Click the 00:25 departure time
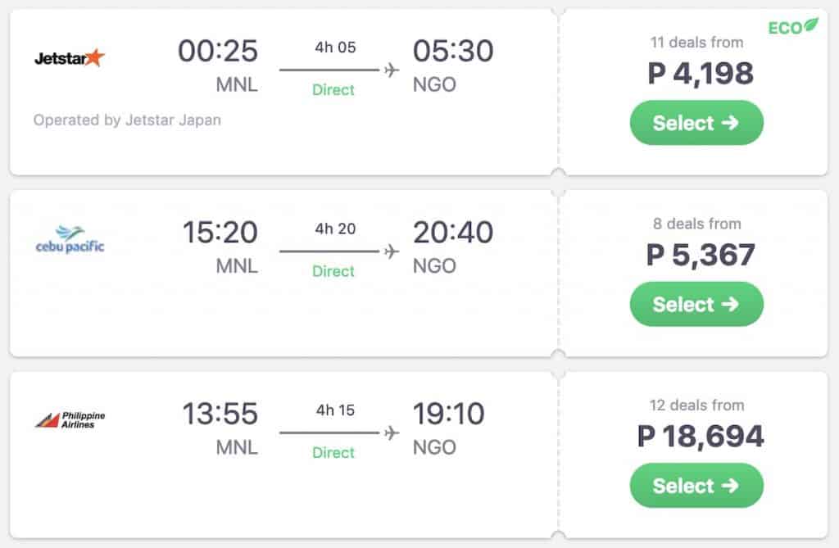Image resolution: width=839 pixels, height=548 pixels. click(x=217, y=51)
